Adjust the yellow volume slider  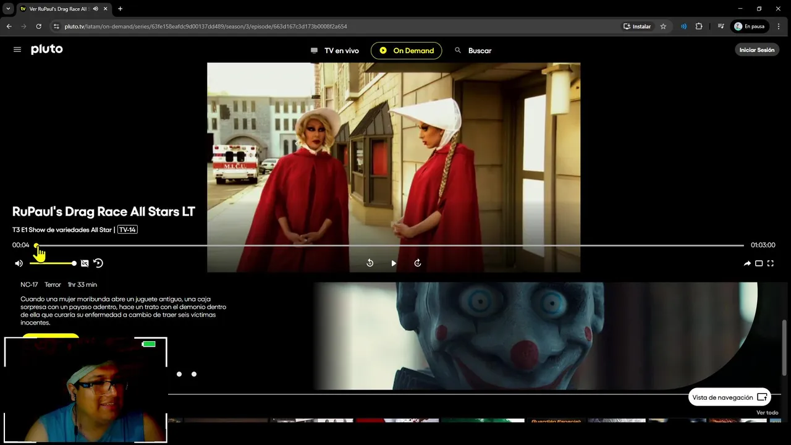tap(53, 263)
